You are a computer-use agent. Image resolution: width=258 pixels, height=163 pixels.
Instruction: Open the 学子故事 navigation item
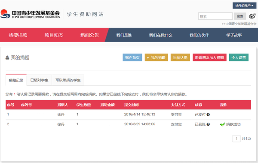click(x=234, y=35)
